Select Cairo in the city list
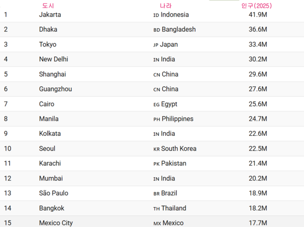Screen dimensions: 304x227 point(47,104)
